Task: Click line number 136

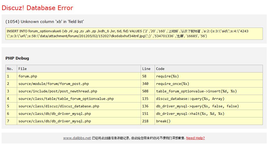Action: pos(148,106)
